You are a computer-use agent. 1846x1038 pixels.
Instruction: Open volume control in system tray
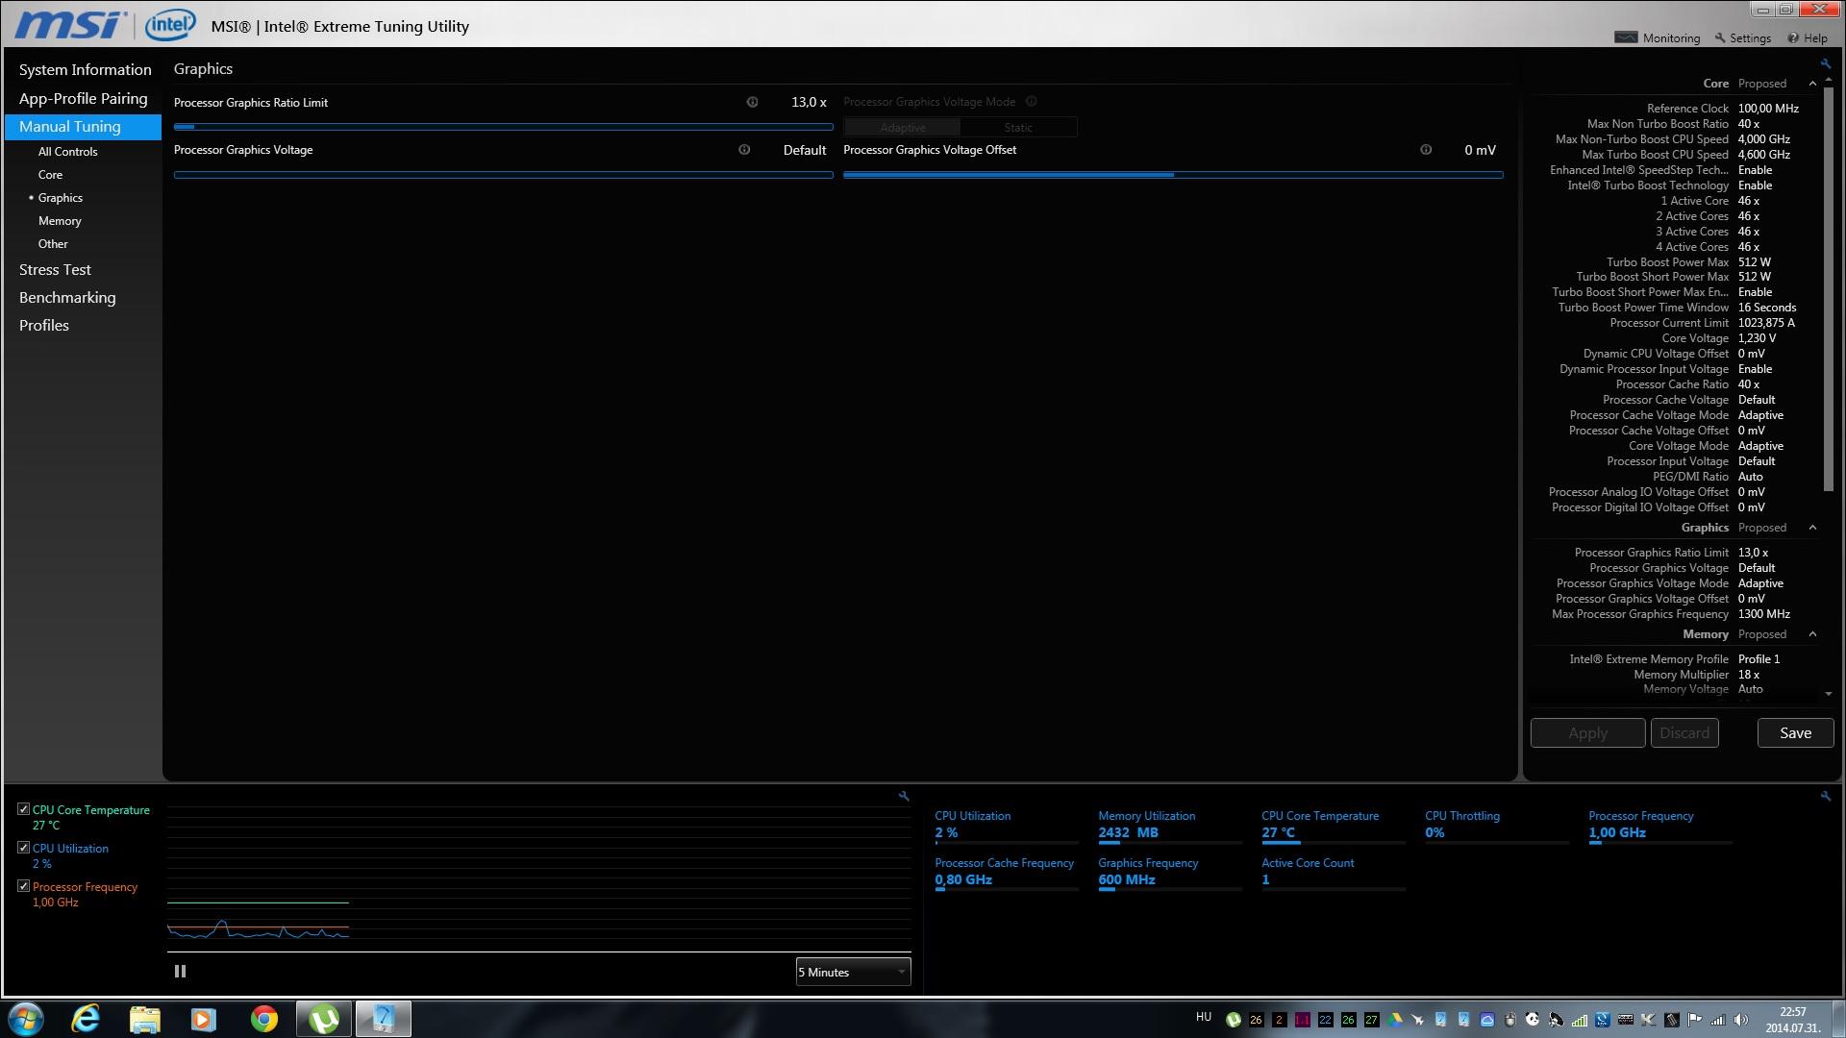(1741, 1020)
